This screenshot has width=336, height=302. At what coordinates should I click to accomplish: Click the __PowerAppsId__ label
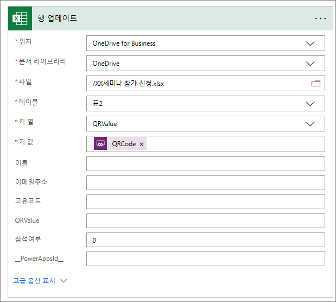click(39, 259)
